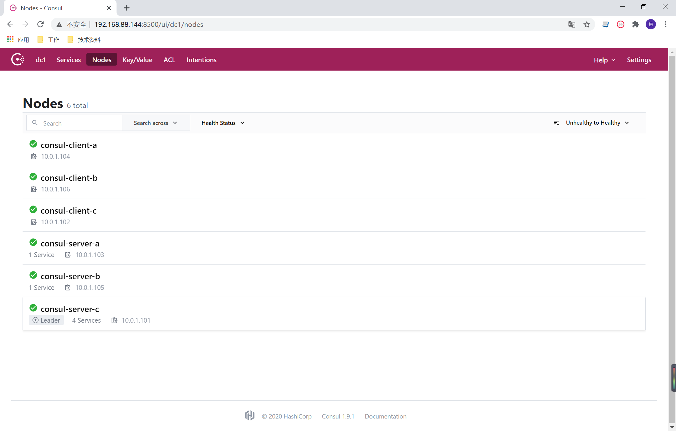This screenshot has width=676, height=431.
Task: Open the 工作 bookmark folder
Action: click(48, 40)
